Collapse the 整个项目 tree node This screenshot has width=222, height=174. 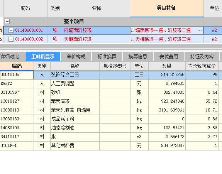7,22
